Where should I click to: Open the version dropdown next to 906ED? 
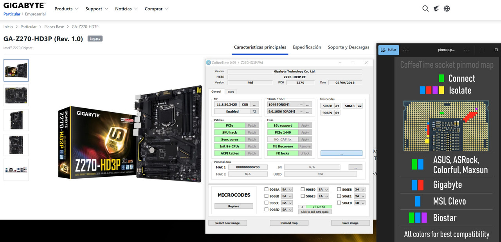(x=287, y=210)
